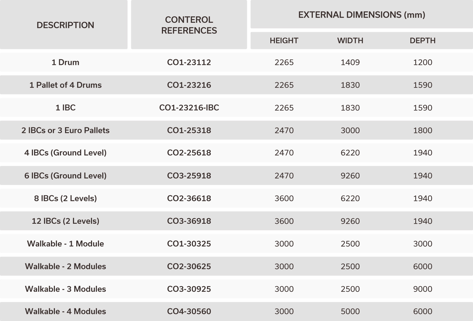
Task: Select reference CO1-23112
Action: tap(189, 62)
